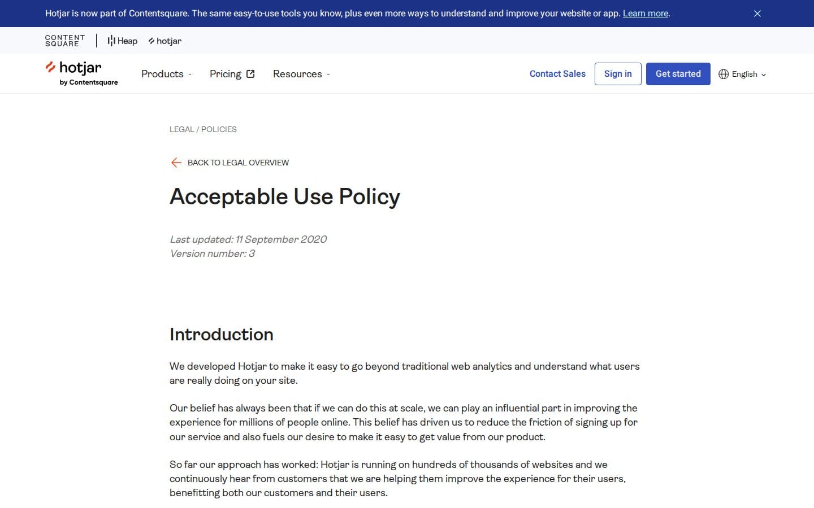Open the English language dropdown
The image size is (814, 508).
click(x=743, y=74)
